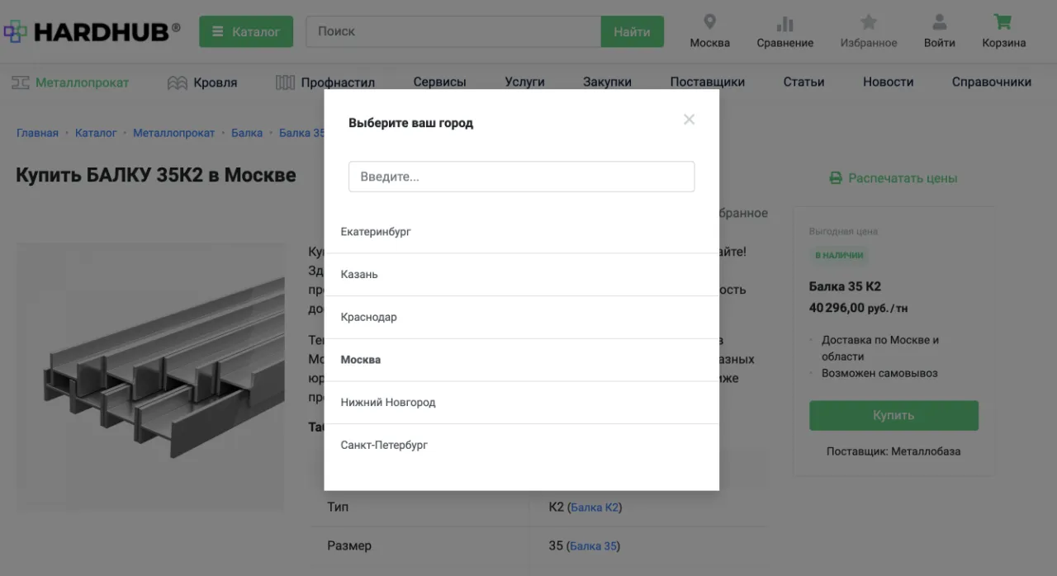Click the green Купить button
The width and height of the screenshot is (1057, 576).
click(x=893, y=416)
